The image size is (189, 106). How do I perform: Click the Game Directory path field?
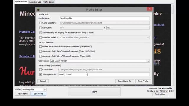105,23
